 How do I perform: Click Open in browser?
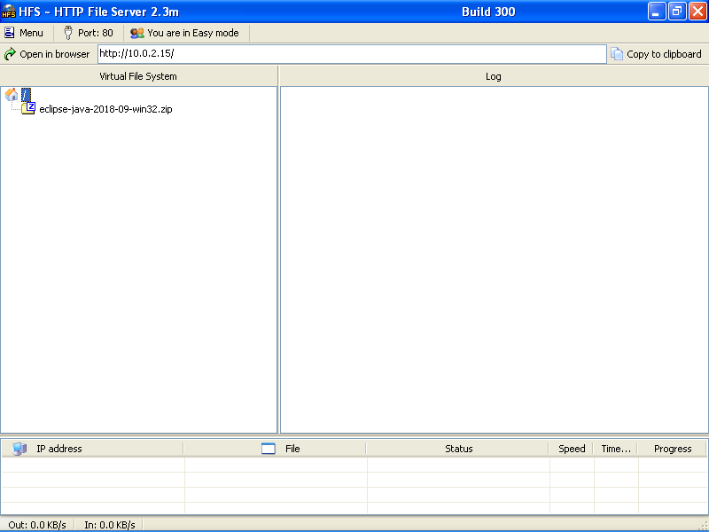point(47,54)
